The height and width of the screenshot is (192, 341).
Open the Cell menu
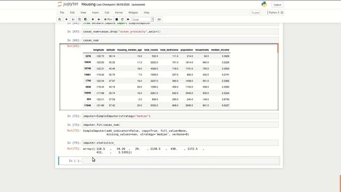click(107, 13)
